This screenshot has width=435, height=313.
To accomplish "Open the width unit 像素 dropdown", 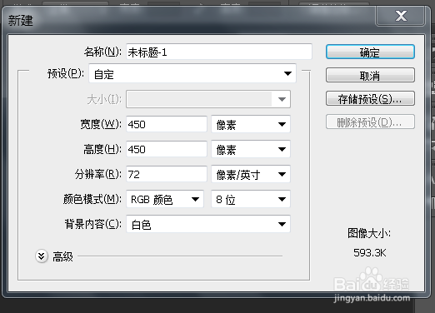I will [251, 124].
